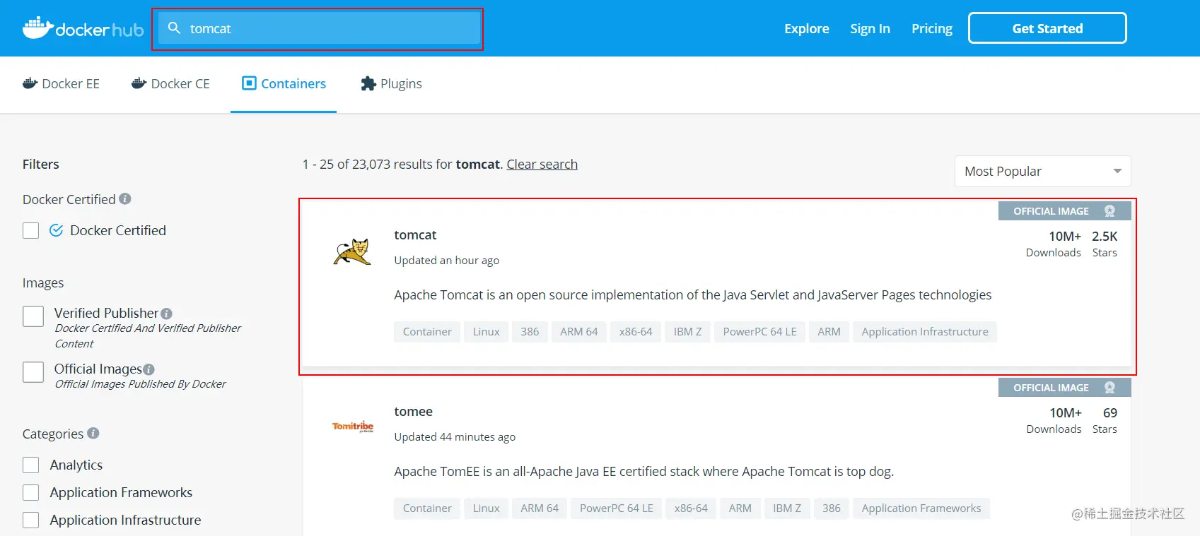Click the Verified Publisher info icon
This screenshot has height=536, width=1200.
166,314
